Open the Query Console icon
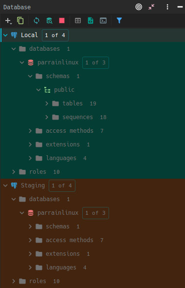 click(x=103, y=21)
